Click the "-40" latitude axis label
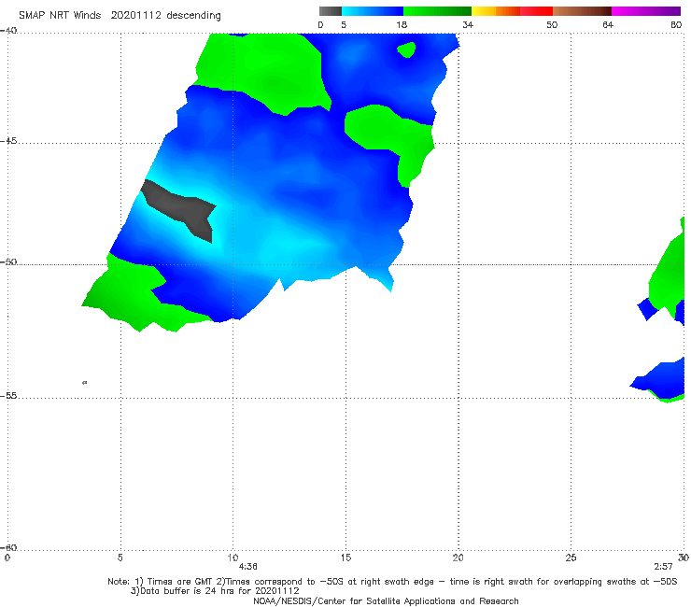Image resolution: width=691 pixels, height=607 pixels. coord(8,31)
